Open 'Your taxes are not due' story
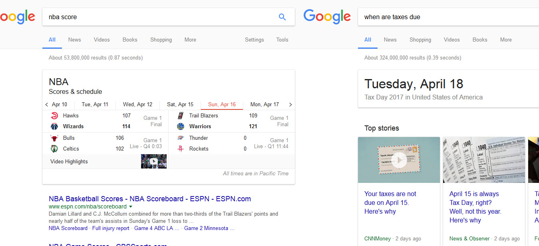This screenshot has width=539, height=246. pyautogui.click(x=390, y=203)
